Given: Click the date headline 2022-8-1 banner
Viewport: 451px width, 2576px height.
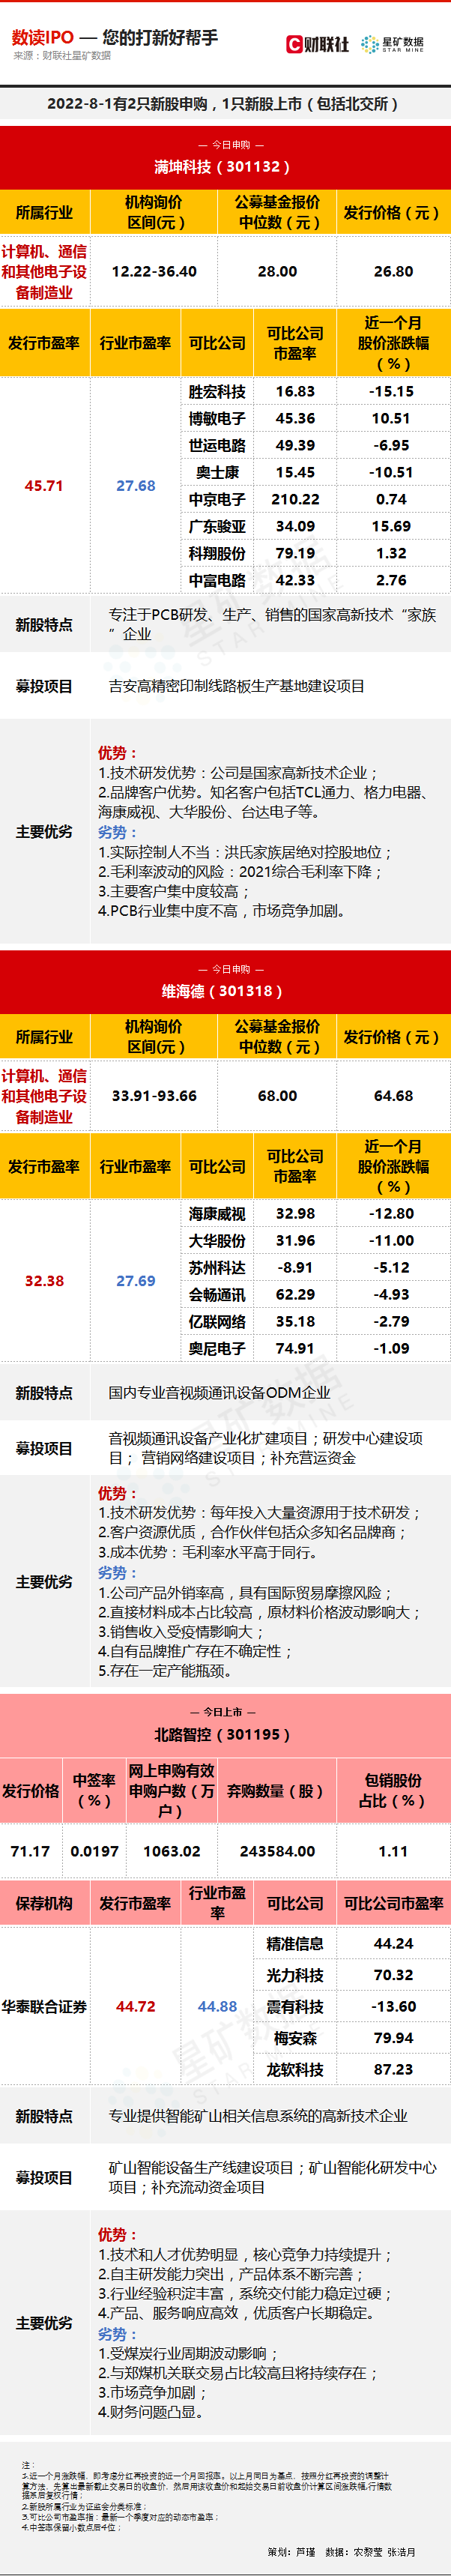Looking at the screenshot, I should point(225,103).
